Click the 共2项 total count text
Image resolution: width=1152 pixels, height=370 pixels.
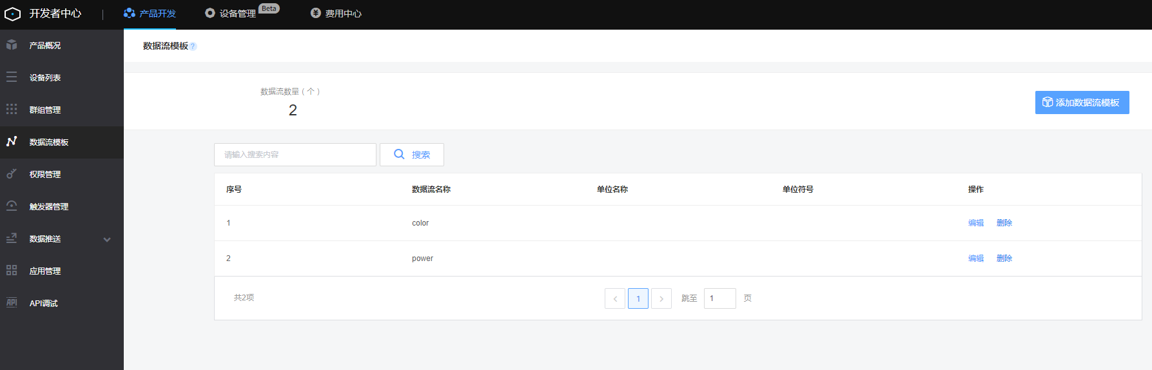coord(244,298)
